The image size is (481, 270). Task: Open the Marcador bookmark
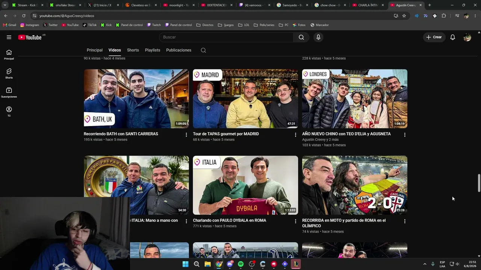[320, 25]
